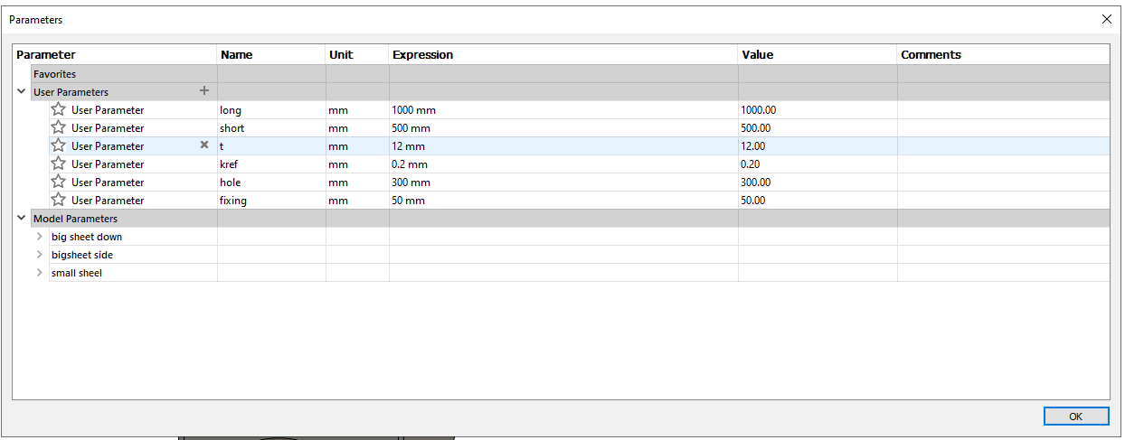Image resolution: width=1125 pixels, height=440 pixels.
Task: Edit the expression '500 mm'
Action: (563, 127)
